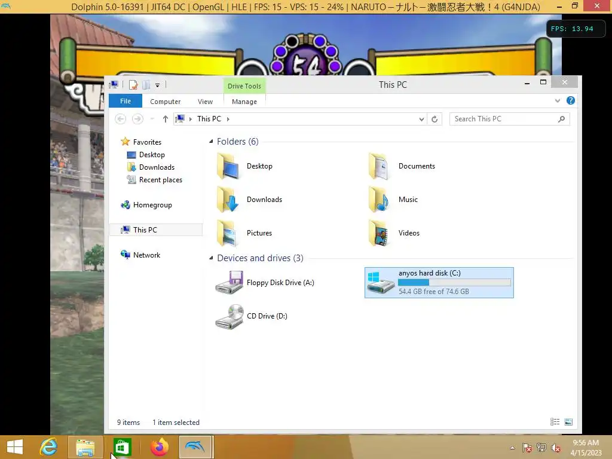Open the Manage ribbon tab
The height and width of the screenshot is (459, 612).
tap(244, 102)
